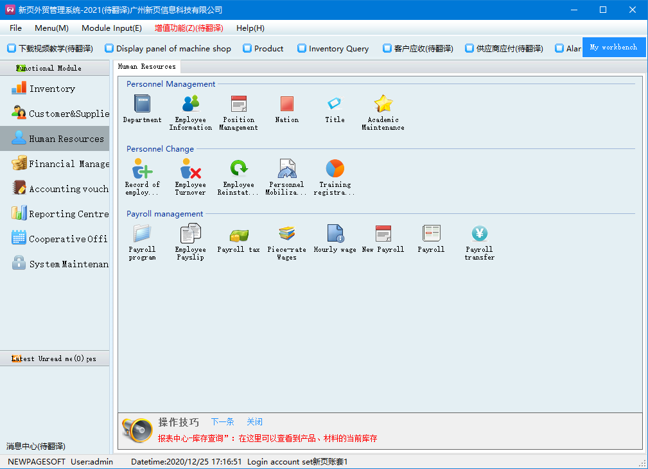
Task: Check Display panel of machine shop
Action: click(x=109, y=48)
